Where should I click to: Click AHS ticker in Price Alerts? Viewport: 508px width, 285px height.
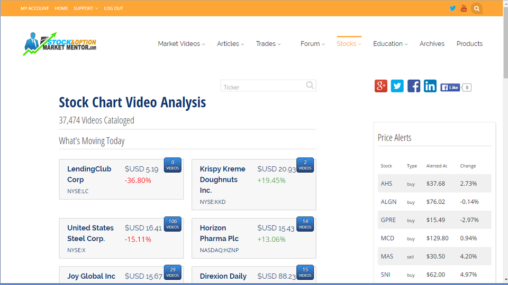[x=386, y=184]
